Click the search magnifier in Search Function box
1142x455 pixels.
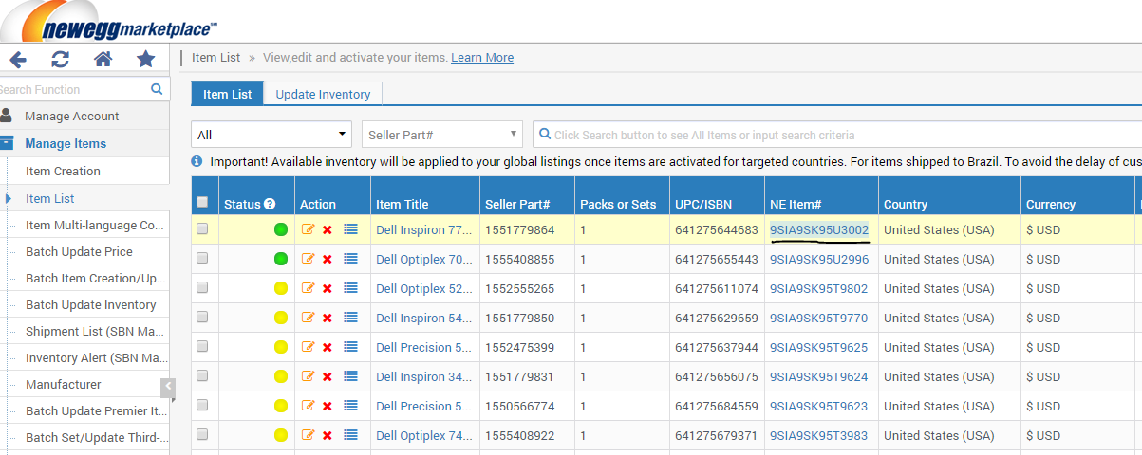(x=157, y=89)
